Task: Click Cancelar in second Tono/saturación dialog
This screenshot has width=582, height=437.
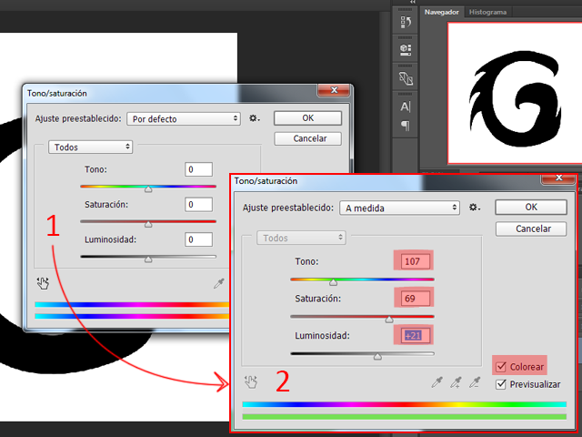Action: click(x=531, y=229)
